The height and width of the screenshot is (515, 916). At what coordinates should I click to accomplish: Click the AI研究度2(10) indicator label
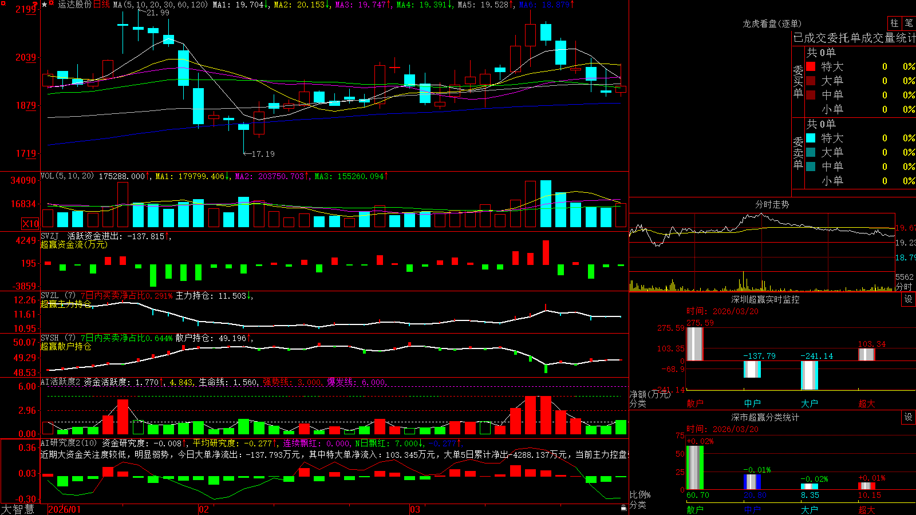point(69,443)
